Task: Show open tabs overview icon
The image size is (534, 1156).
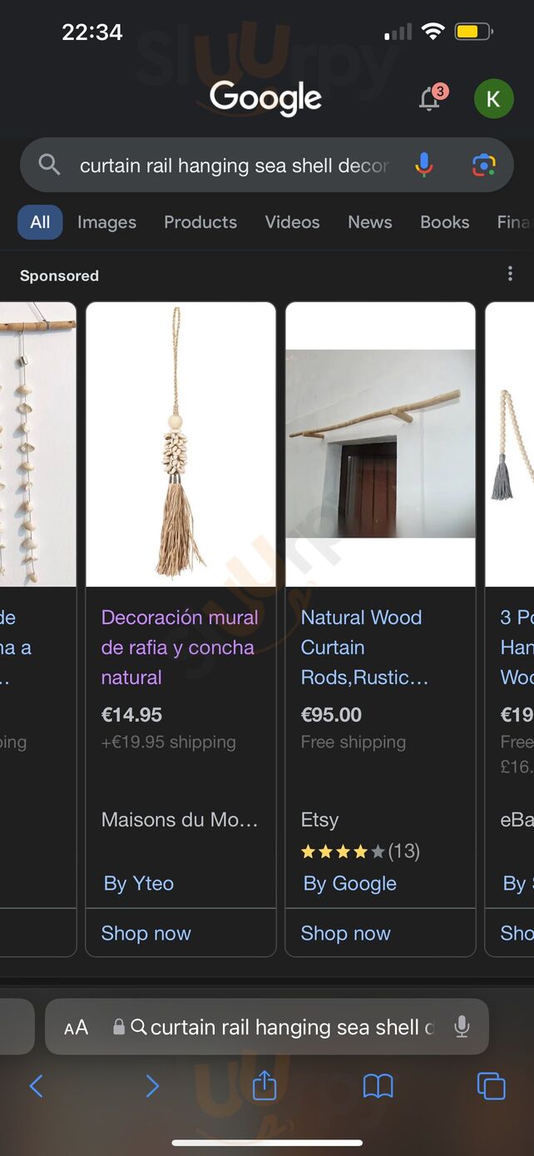Action: coord(491,1086)
